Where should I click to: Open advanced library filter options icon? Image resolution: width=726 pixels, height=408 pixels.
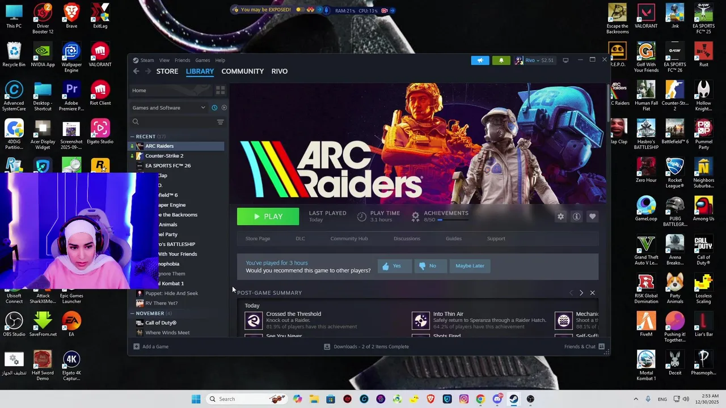(221, 122)
